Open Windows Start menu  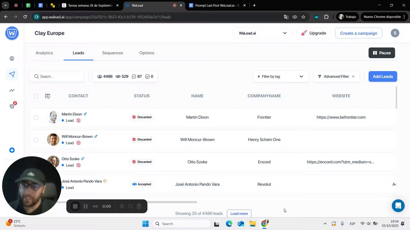pyautogui.click(x=145, y=224)
